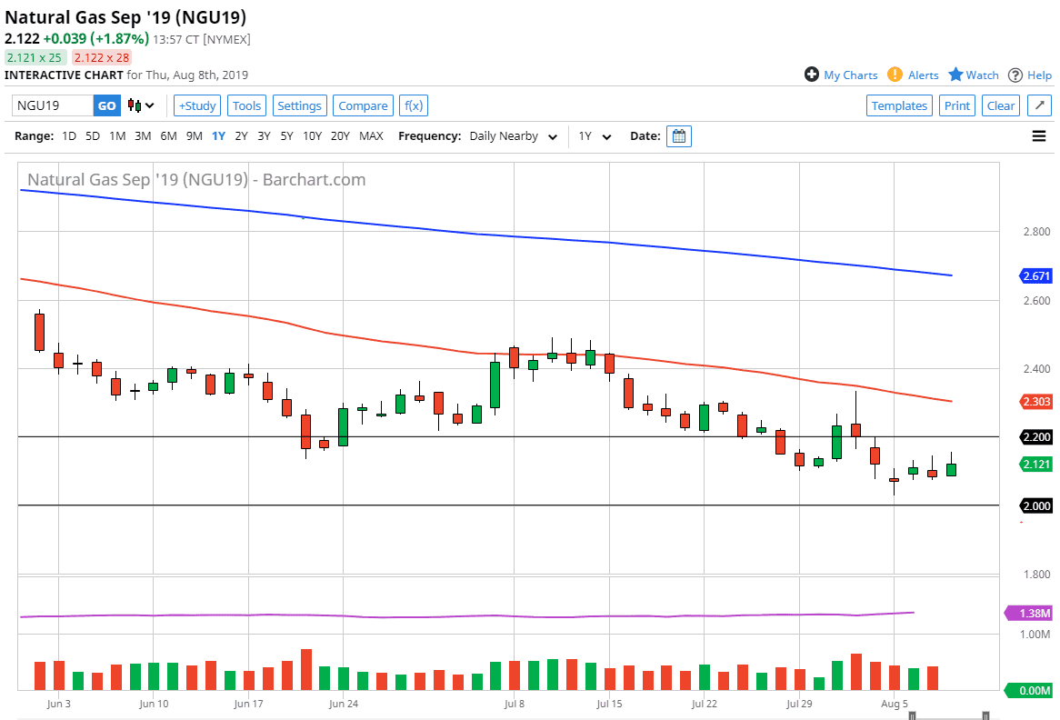Open Help question mark icon
The image size is (1060, 720).
point(1015,75)
